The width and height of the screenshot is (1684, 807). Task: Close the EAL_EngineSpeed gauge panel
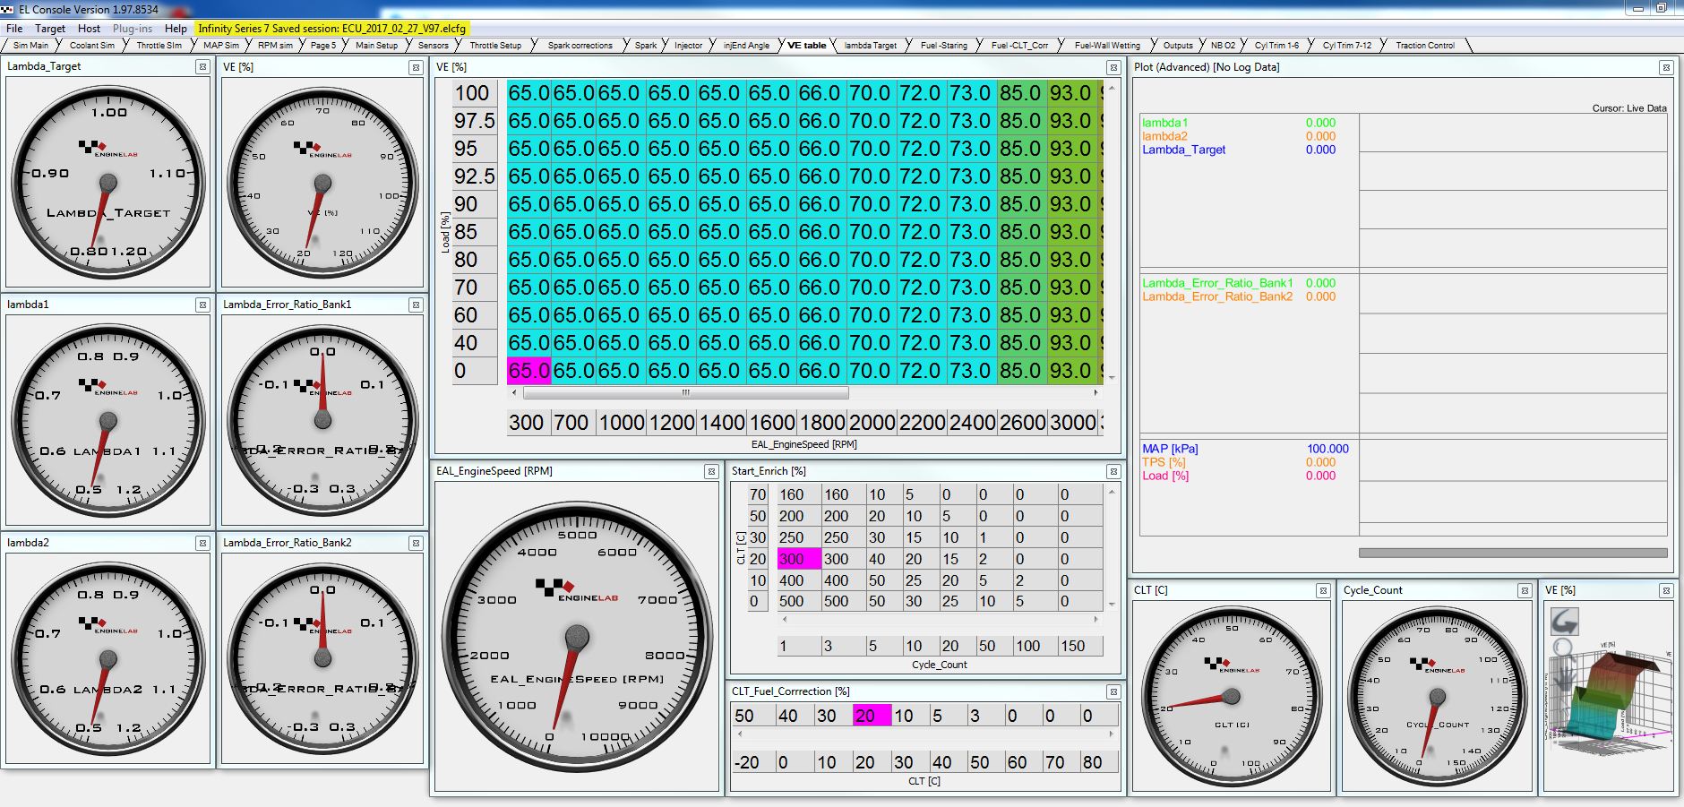click(x=711, y=472)
